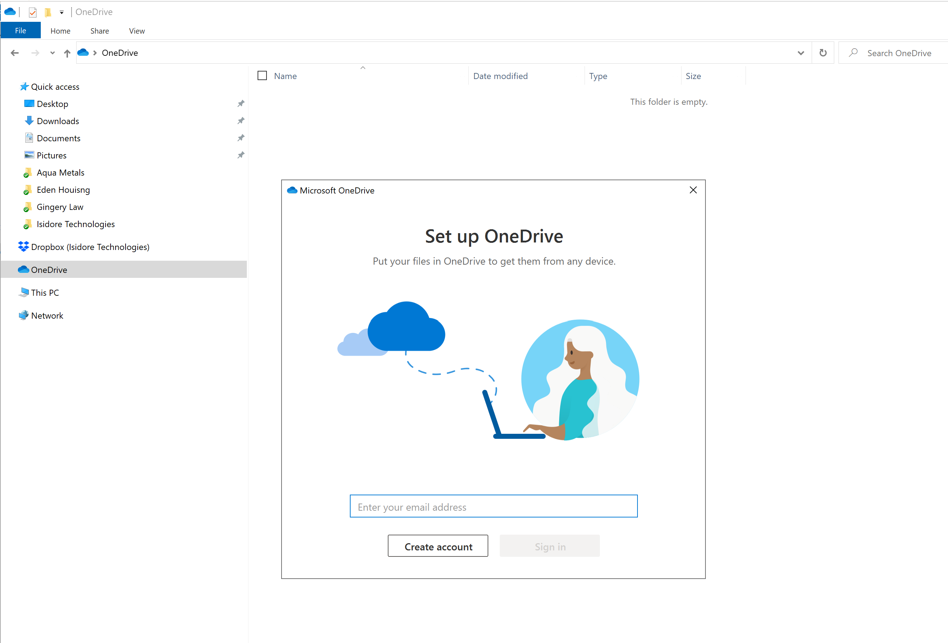Close the Microsoft OneDrive setup dialog
The width and height of the screenshot is (948, 643).
(x=693, y=190)
